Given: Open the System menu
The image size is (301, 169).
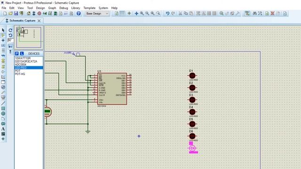Looking at the screenshot, I should 103,8.
